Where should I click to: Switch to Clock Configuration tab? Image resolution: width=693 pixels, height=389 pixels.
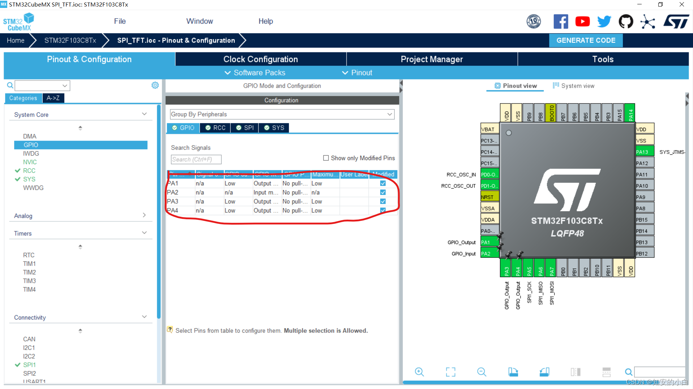coord(261,59)
